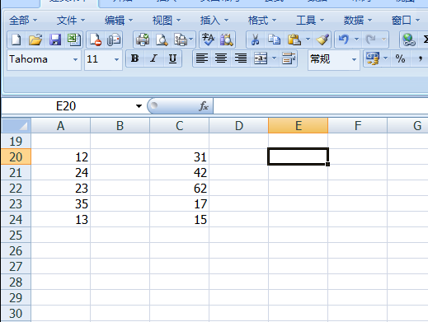This screenshot has height=322, width=428.
Task: Cut selection with the scissors icon
Action: [x=255, y=40]
